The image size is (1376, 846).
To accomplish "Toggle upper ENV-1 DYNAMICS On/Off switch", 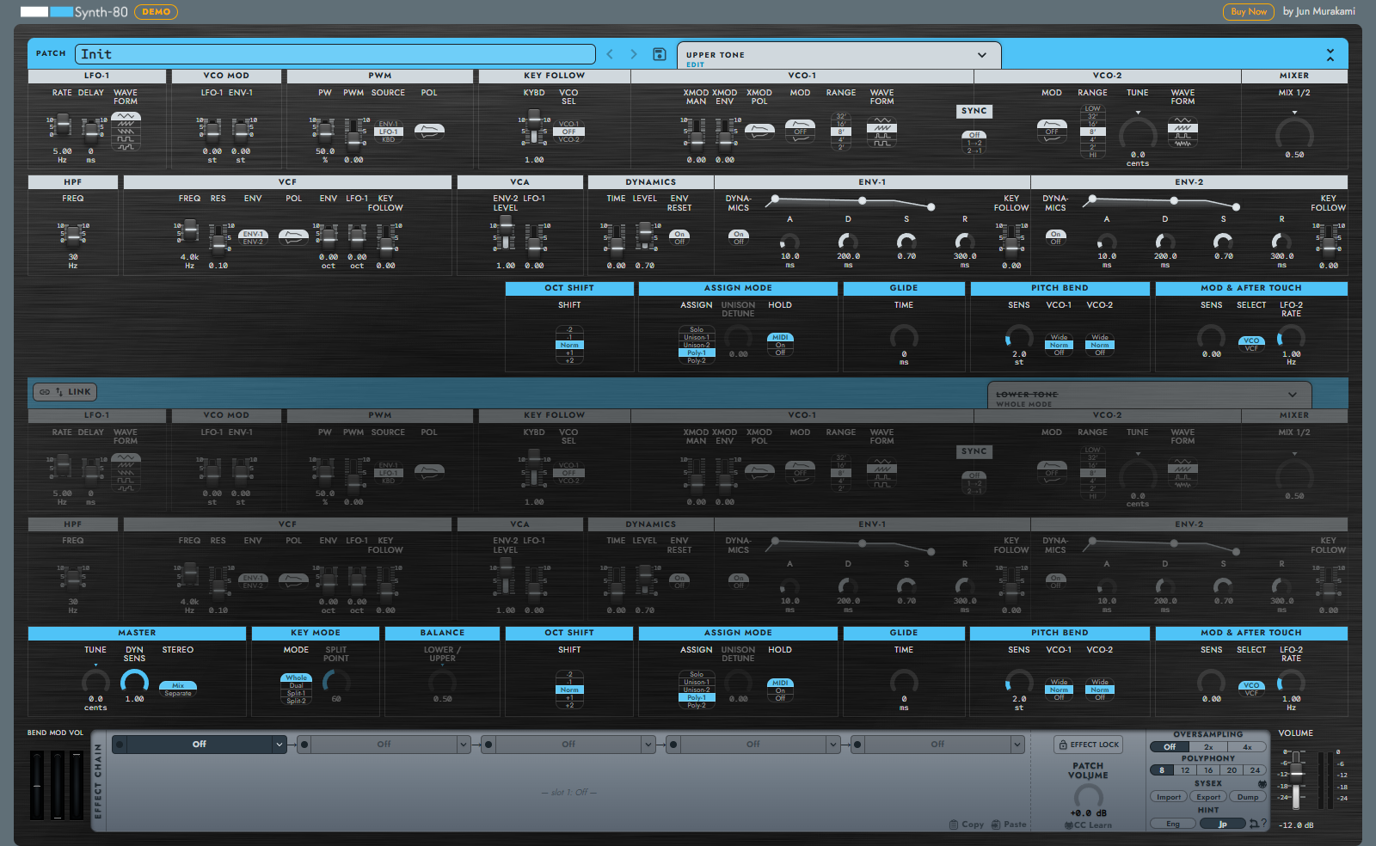I will [738, 237].
